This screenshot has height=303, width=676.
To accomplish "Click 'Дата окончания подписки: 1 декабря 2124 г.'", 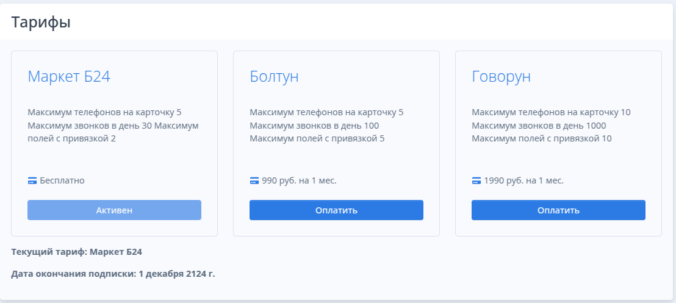I will coord(113,274).
